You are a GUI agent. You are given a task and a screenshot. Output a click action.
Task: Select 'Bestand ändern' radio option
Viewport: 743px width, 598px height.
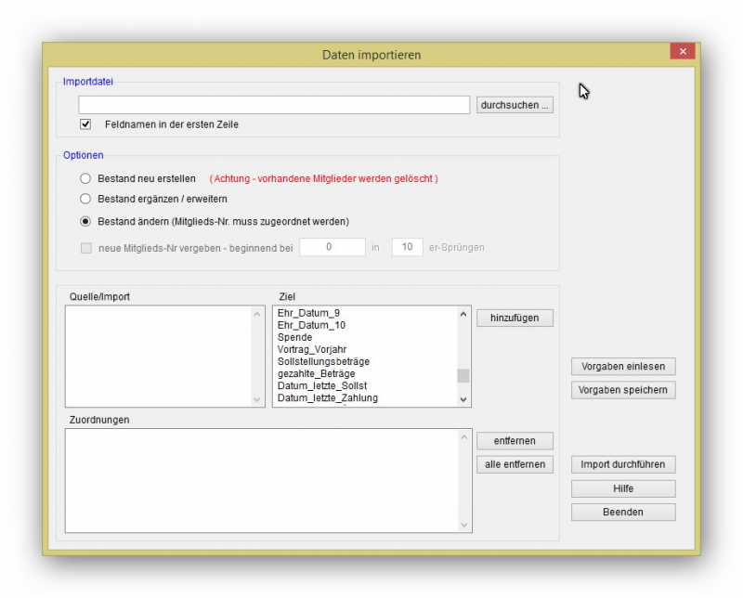[x=85, y=222]
